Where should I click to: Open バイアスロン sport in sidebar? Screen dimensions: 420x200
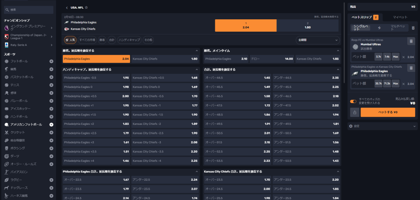click(x=19, y=172)
